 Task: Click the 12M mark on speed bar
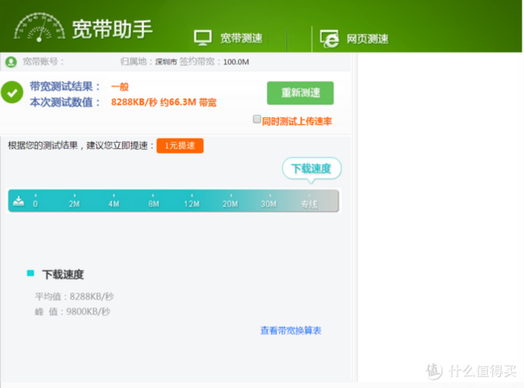191,203
